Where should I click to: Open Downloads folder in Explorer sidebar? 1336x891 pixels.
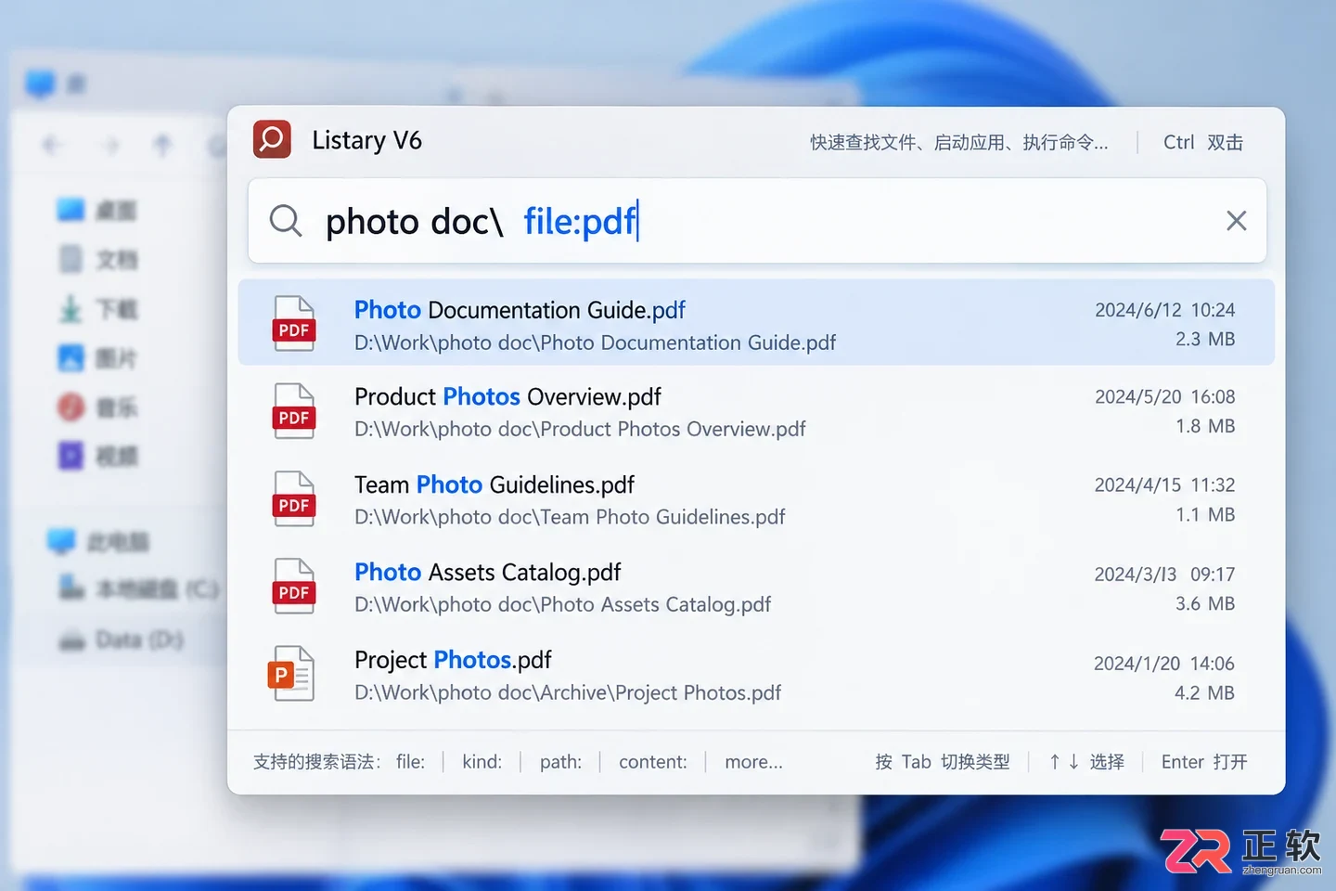click(96, 308)
